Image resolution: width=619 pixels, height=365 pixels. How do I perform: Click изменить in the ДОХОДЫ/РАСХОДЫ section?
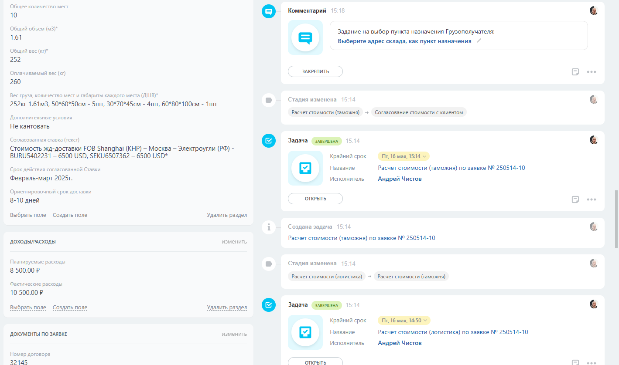click(x=234, y=242)
